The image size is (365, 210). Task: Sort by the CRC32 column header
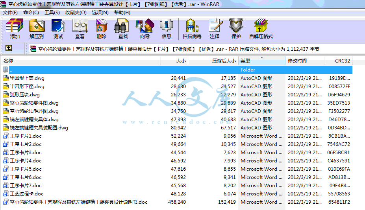click(339, 61)
